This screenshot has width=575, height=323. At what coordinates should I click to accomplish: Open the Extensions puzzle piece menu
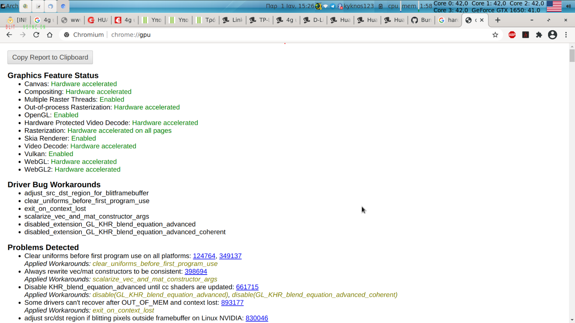click(x=539, y=35)
